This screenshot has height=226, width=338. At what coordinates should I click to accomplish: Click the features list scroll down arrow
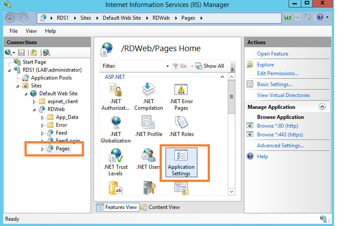(x=231, y=191)
